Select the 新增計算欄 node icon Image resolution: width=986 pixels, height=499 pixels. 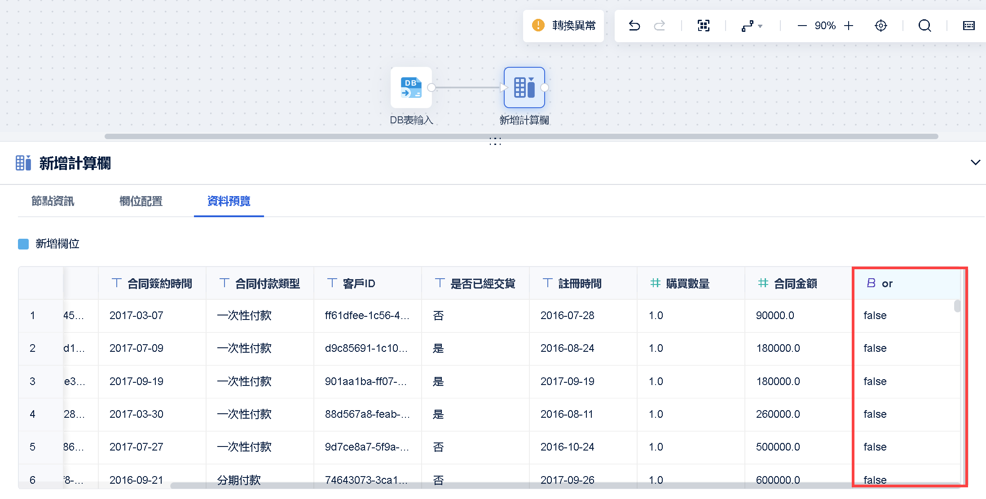pyautogui.click(x=524, y=88)
